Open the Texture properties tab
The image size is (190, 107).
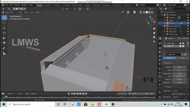point(160,97)
